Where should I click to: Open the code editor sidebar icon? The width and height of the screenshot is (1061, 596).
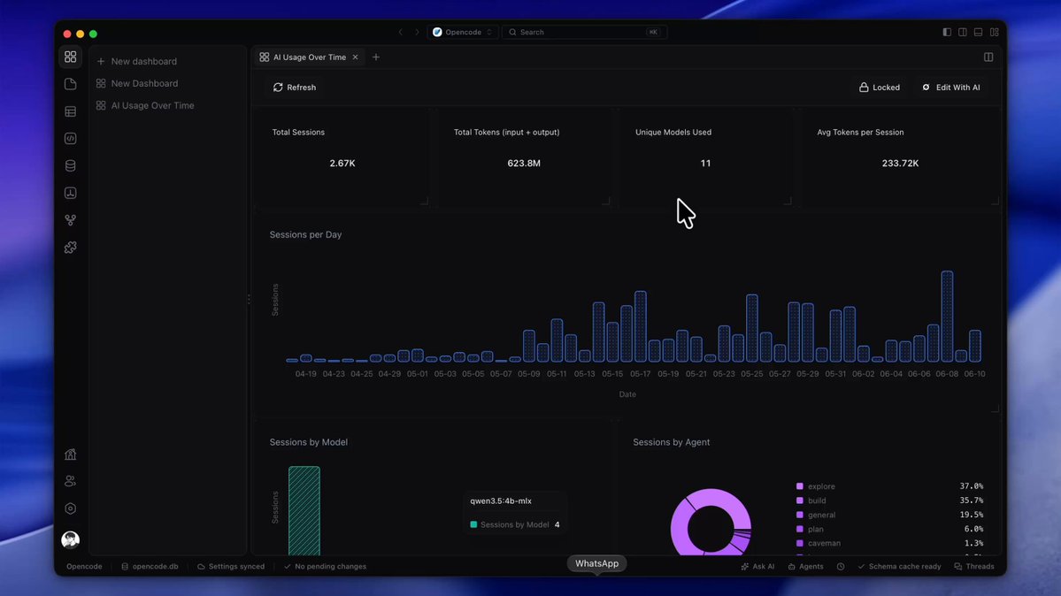coord(71,139)
